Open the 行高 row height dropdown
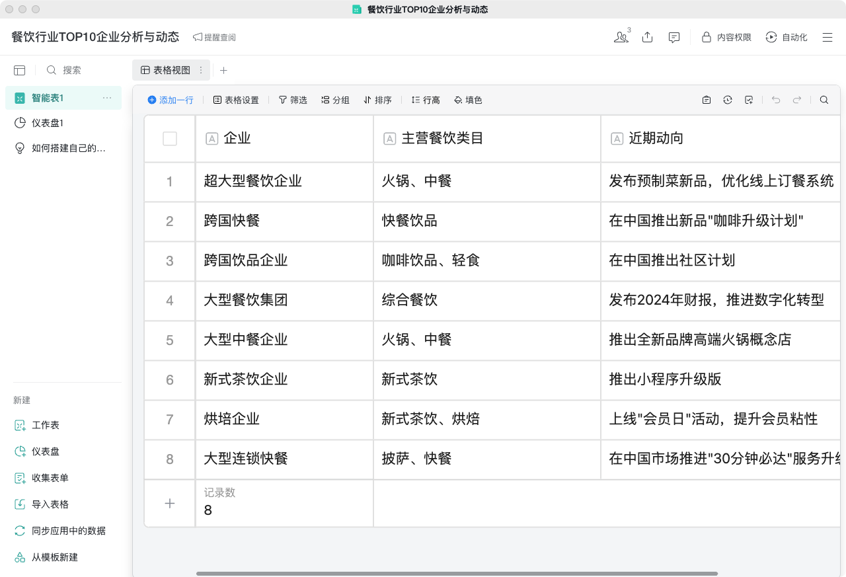846x577 pixels. (x=425, y=100)
